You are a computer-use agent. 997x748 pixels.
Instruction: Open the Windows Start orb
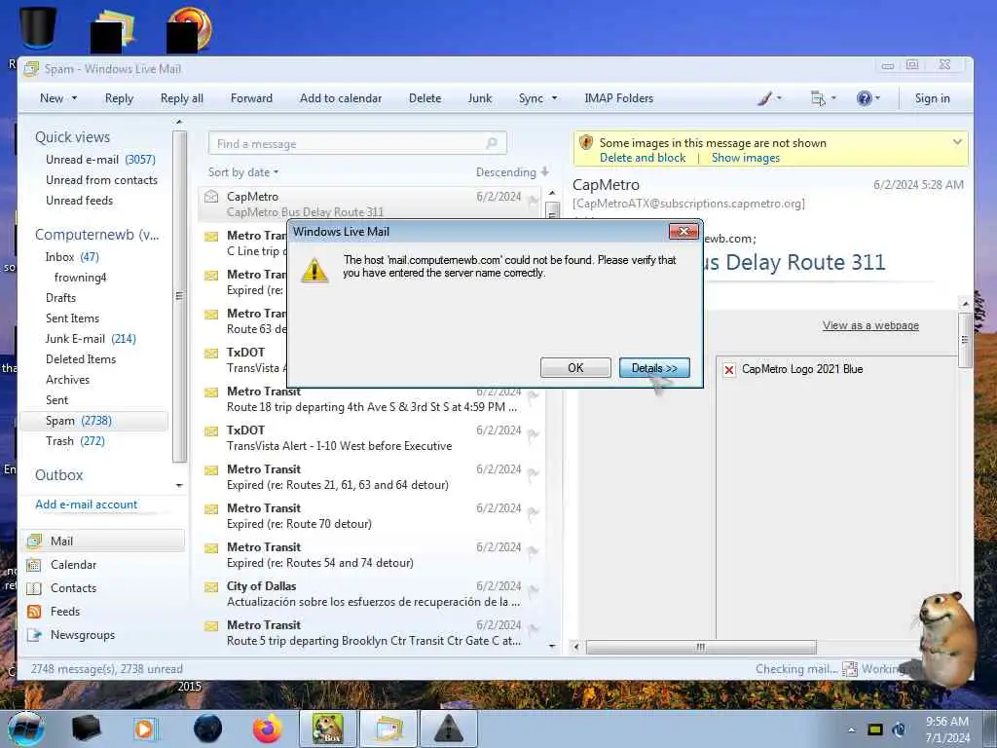click(x=26, y=729)
